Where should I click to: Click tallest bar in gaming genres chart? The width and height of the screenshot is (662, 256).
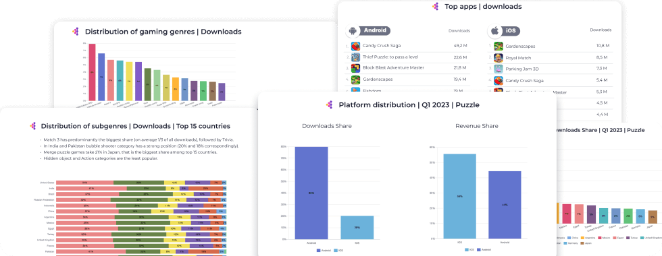[92, 72]
